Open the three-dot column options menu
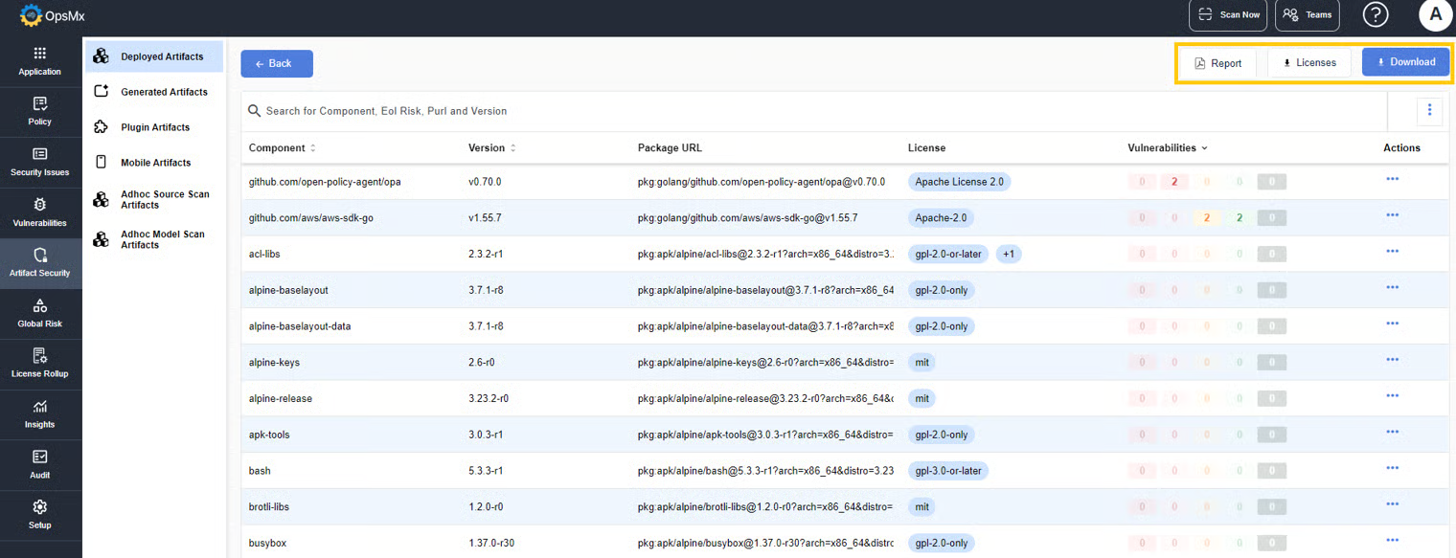 click(1428, 111)
